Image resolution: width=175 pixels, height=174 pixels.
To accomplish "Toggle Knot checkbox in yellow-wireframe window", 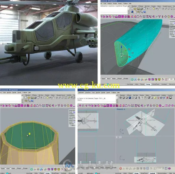I will click(5, 168).
